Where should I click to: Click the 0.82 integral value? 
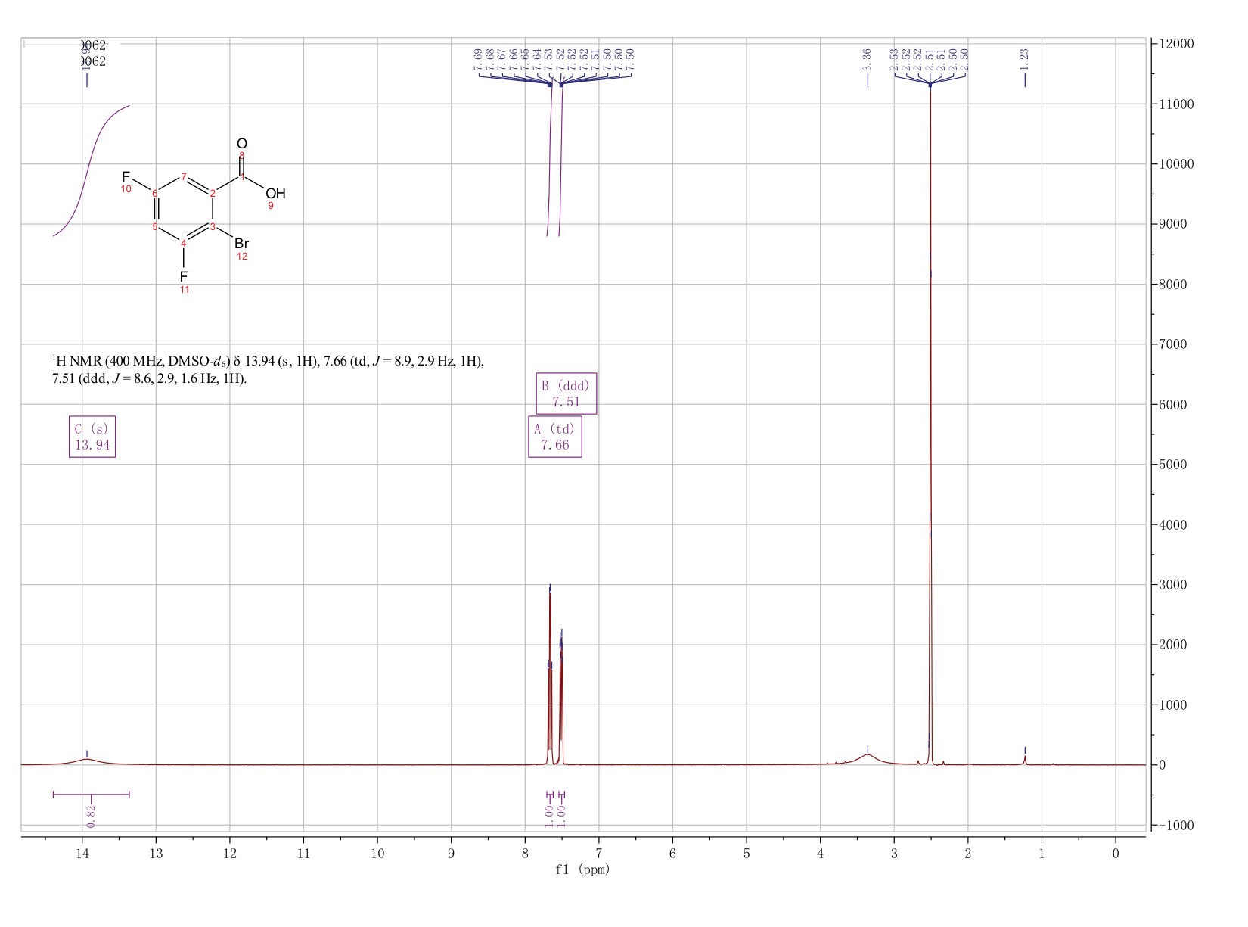point(91,816)
